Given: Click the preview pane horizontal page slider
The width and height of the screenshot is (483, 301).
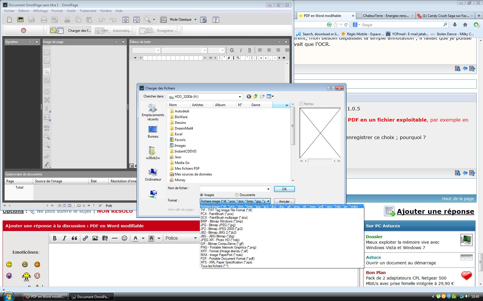Looking at the screenshot, I should click(x=320, y=161).
